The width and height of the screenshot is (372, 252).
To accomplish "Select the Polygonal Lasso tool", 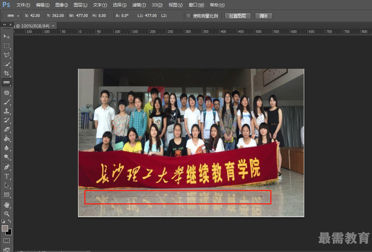I will [x=7, y=55].
